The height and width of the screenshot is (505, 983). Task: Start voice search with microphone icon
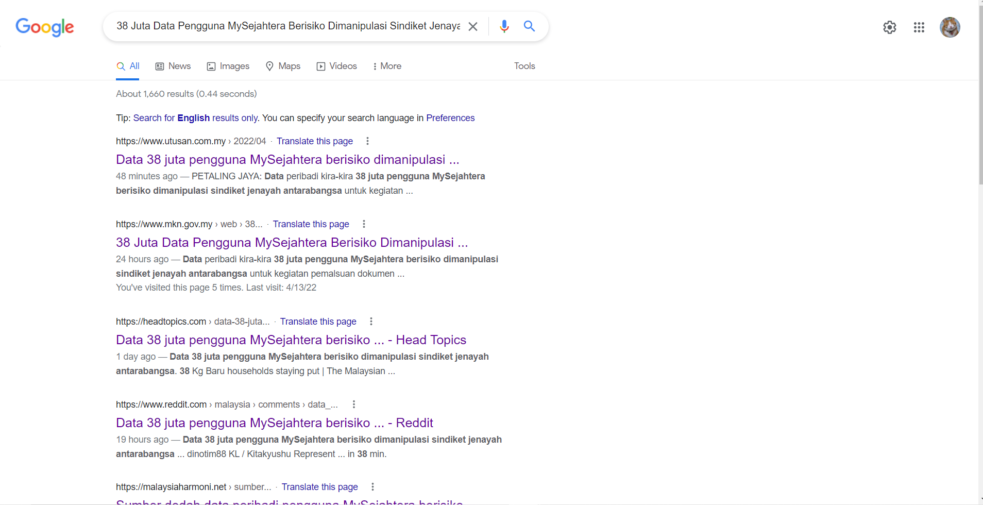coord(504,26)
